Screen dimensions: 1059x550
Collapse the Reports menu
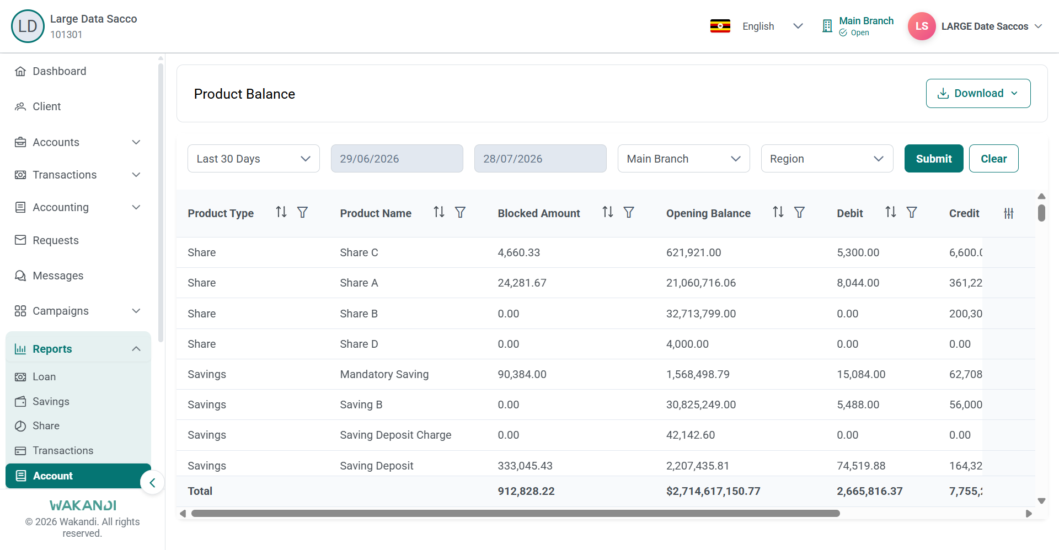(78, 349)
